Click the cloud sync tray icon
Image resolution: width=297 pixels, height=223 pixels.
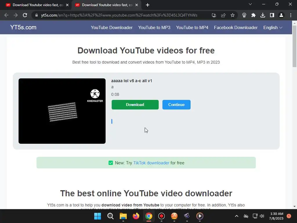click(246, 216)
